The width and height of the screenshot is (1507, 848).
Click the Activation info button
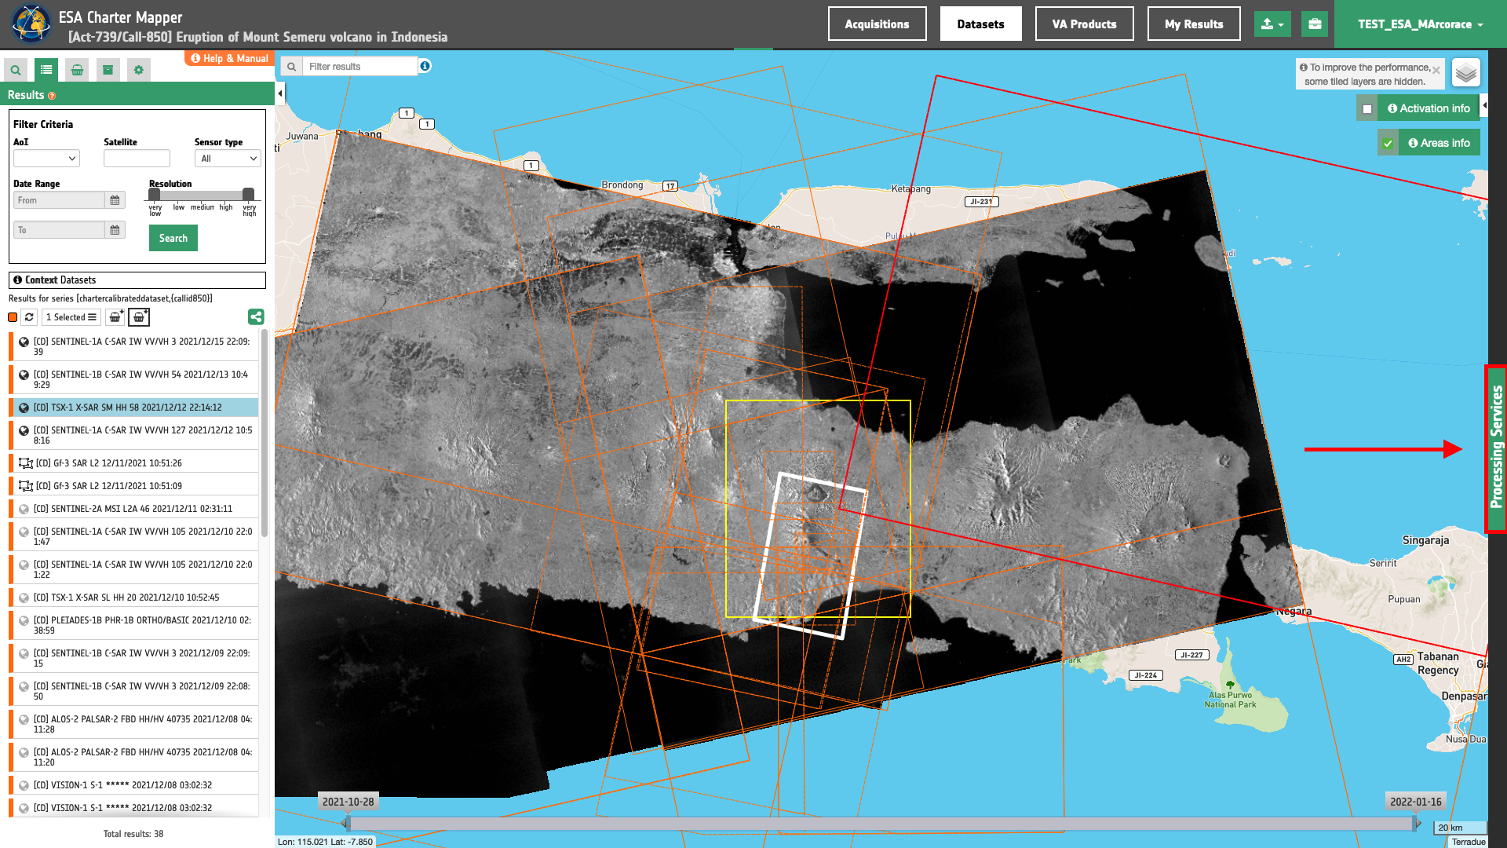1428,108
